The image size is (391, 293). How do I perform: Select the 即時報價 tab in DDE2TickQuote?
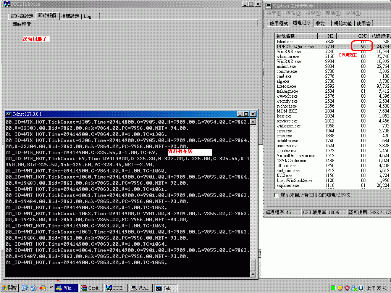click(x=47, y=16)
